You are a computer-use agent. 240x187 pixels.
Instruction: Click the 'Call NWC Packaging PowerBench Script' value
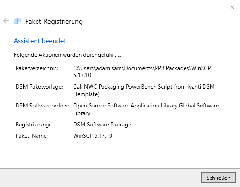coord(144,90)
